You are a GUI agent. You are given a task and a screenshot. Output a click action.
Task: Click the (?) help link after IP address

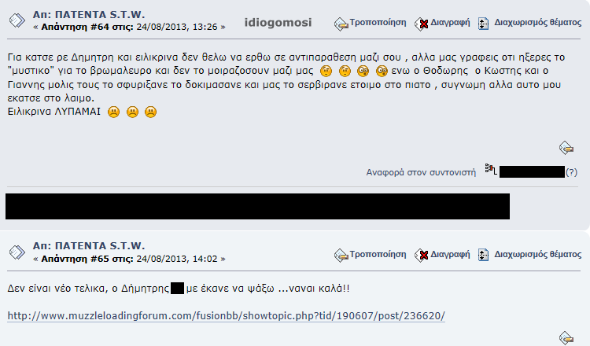point(571,172)
